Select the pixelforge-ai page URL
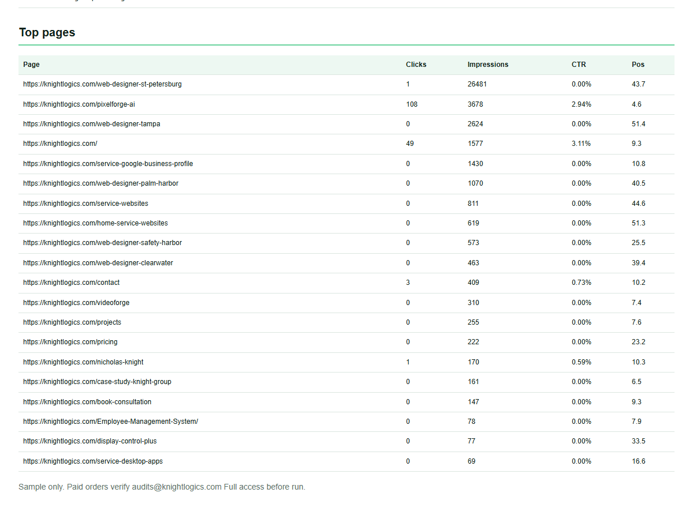 (x=79, y=104)
